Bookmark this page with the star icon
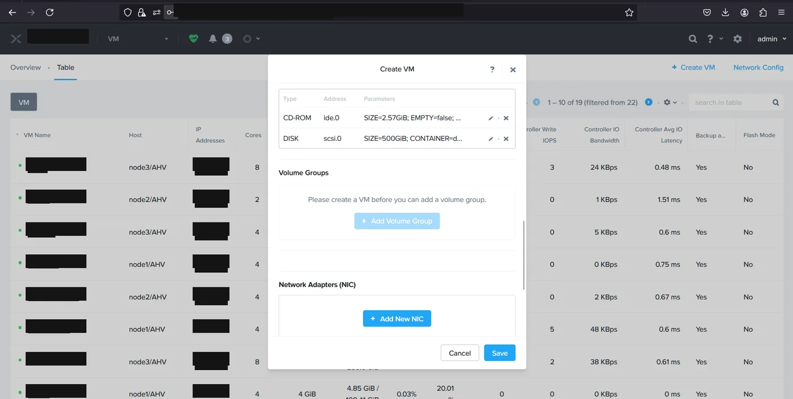This screenshot has width=793, height=399. (x=629, y=12)
